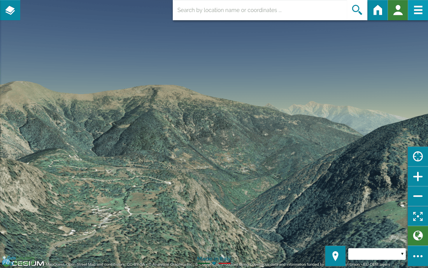Switch map to full screen
This screenshot has height=268, width=428.
[x=417, y=216]
